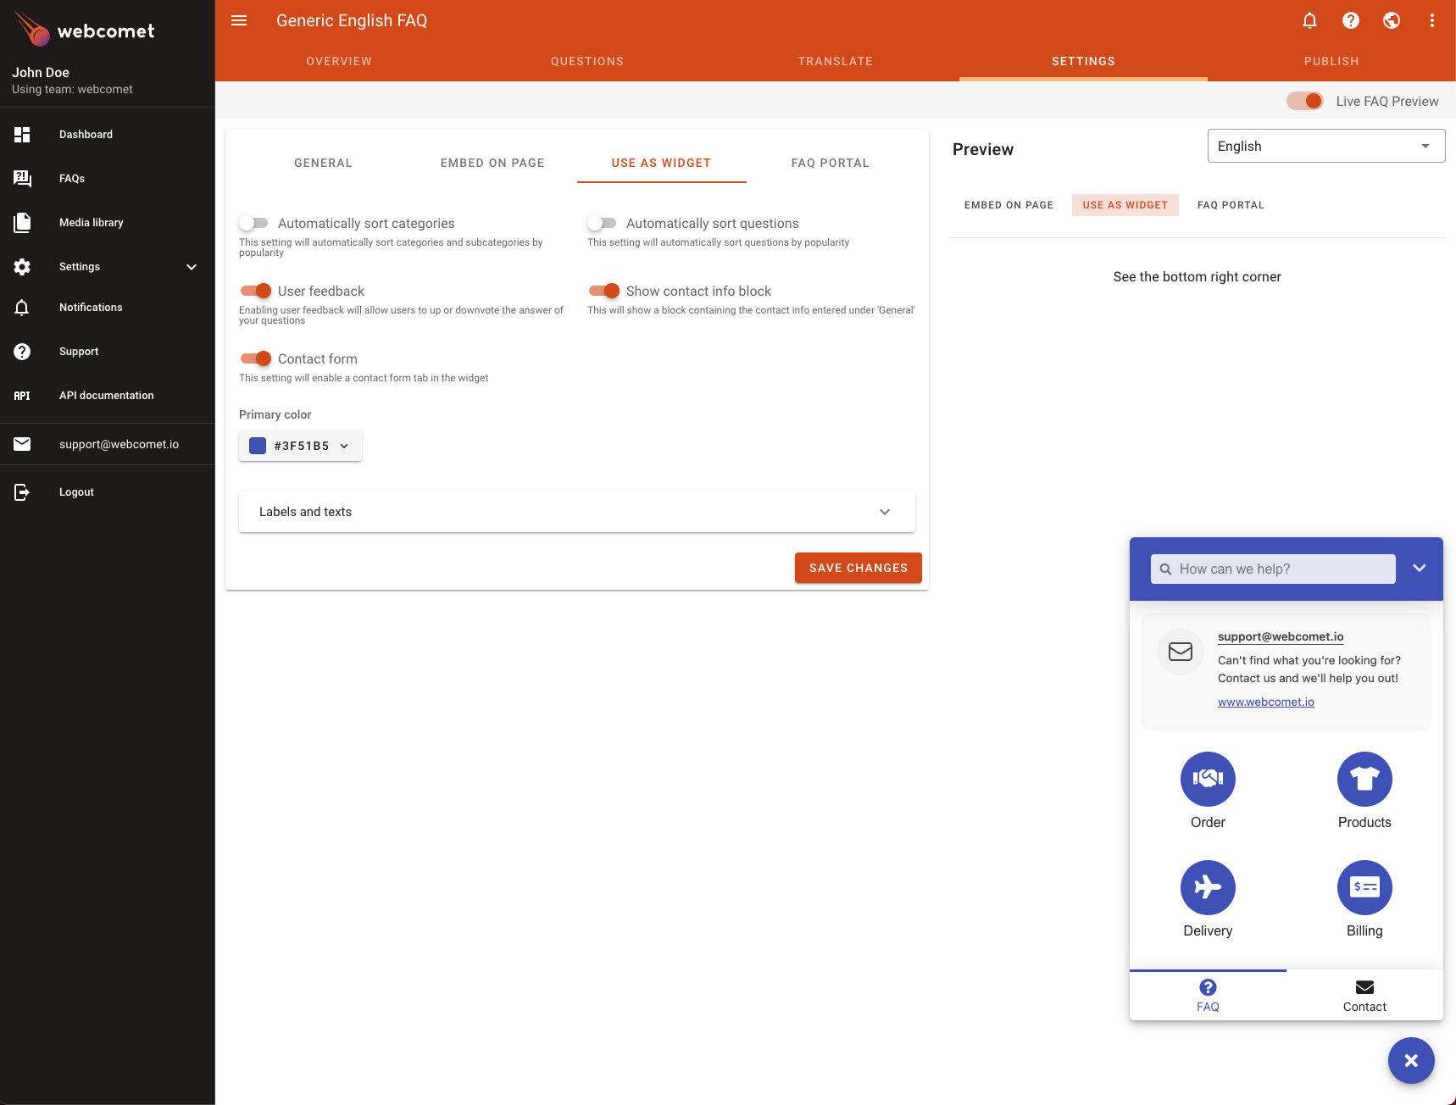Switch to the widget's FAQ tab
The height and width of the screenshot is (1105, 1456).
[x=1208, y=996]
